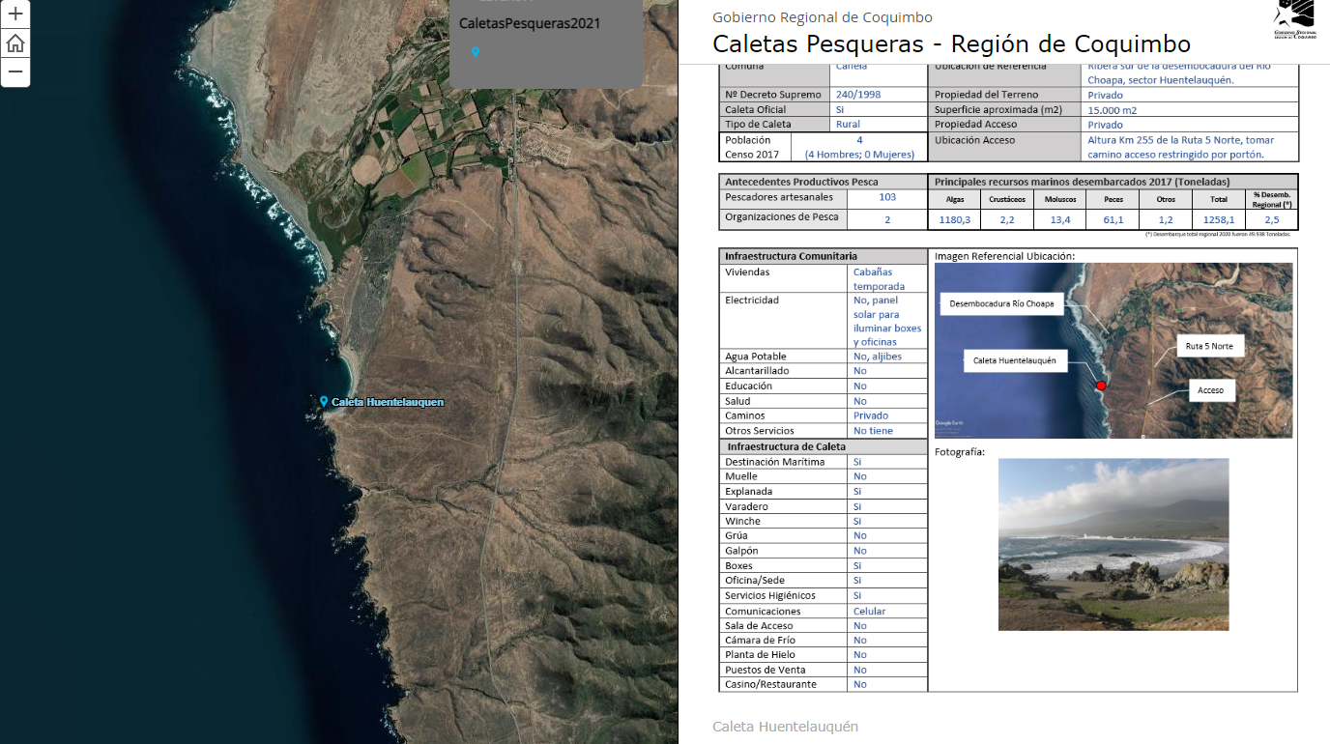
Task: Click the Gobierno Regional de Coquimbo subtitle
Action: click(822, 17)
